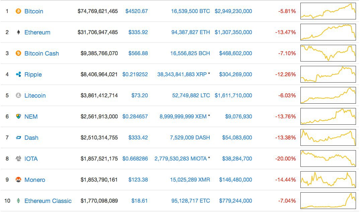The height and width of the screenshot is (212, 361).
Task: Click the orange Monero icon
Action: [x=18, y=180]
